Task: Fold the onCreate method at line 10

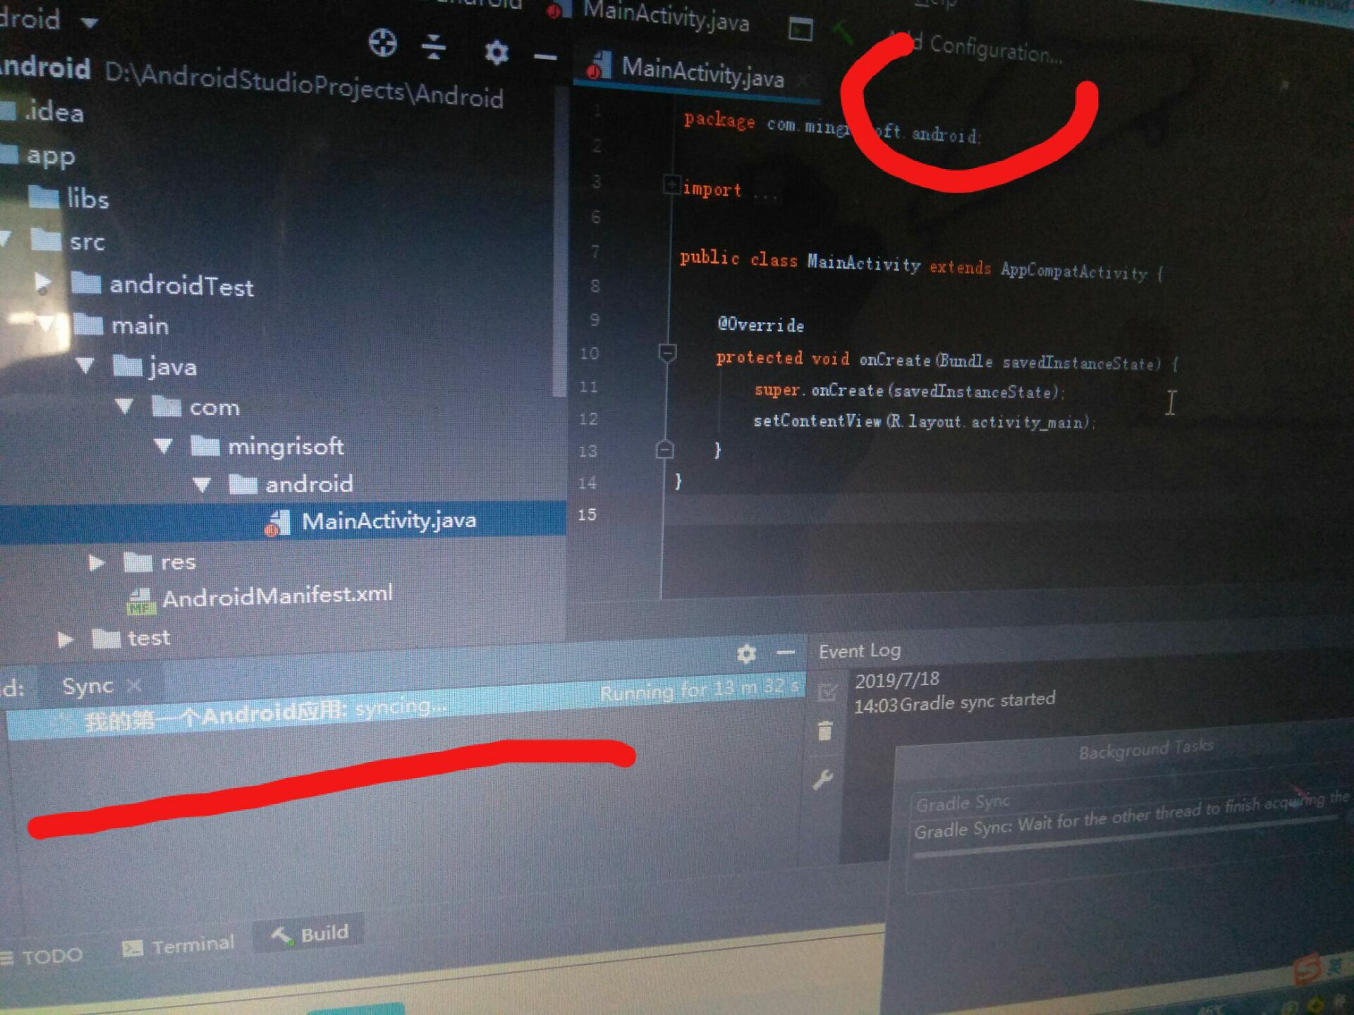Action: 667,352
